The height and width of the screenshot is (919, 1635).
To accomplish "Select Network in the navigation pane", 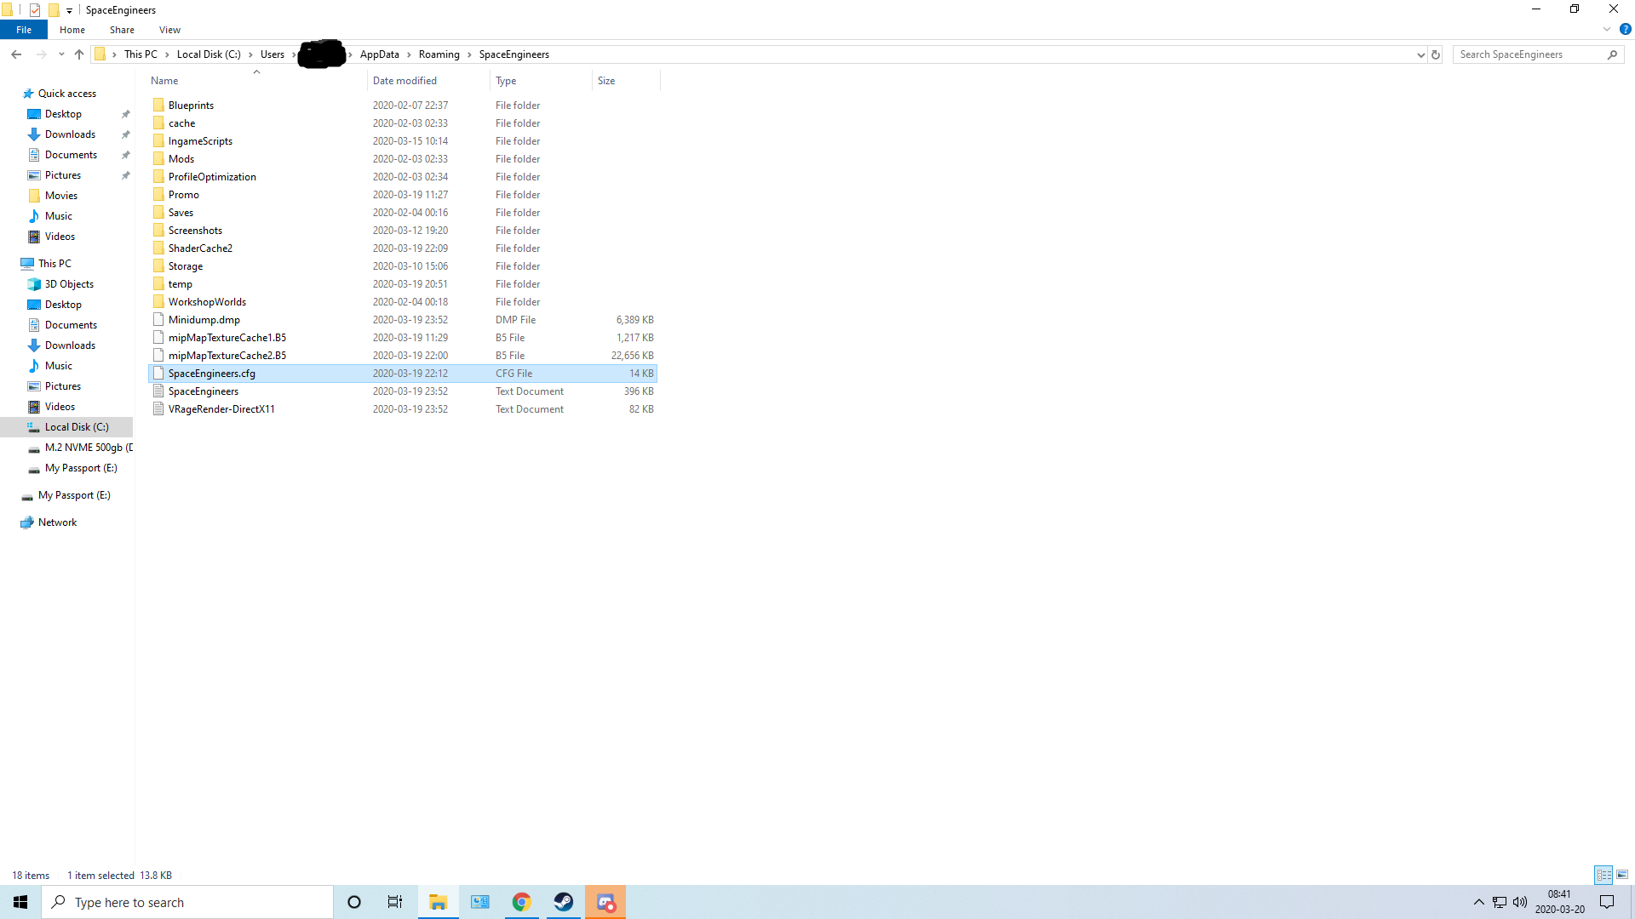I will click(57, 522).
